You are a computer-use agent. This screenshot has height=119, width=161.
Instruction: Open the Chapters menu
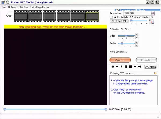[23, 7]
